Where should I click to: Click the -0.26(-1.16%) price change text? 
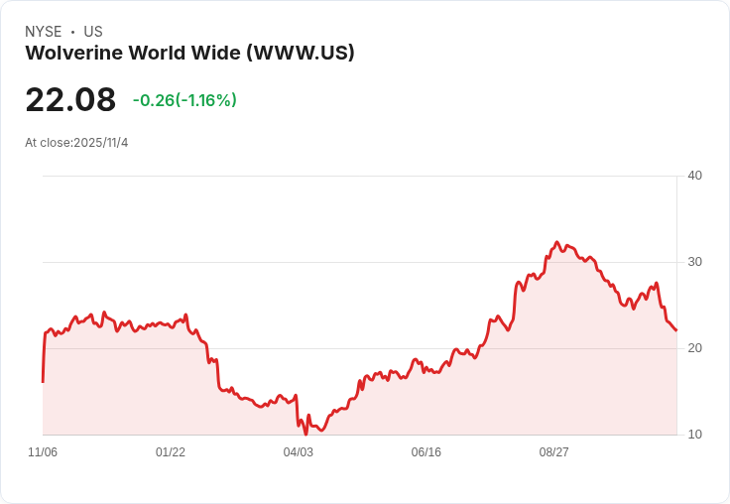click(x=184, y=100)
